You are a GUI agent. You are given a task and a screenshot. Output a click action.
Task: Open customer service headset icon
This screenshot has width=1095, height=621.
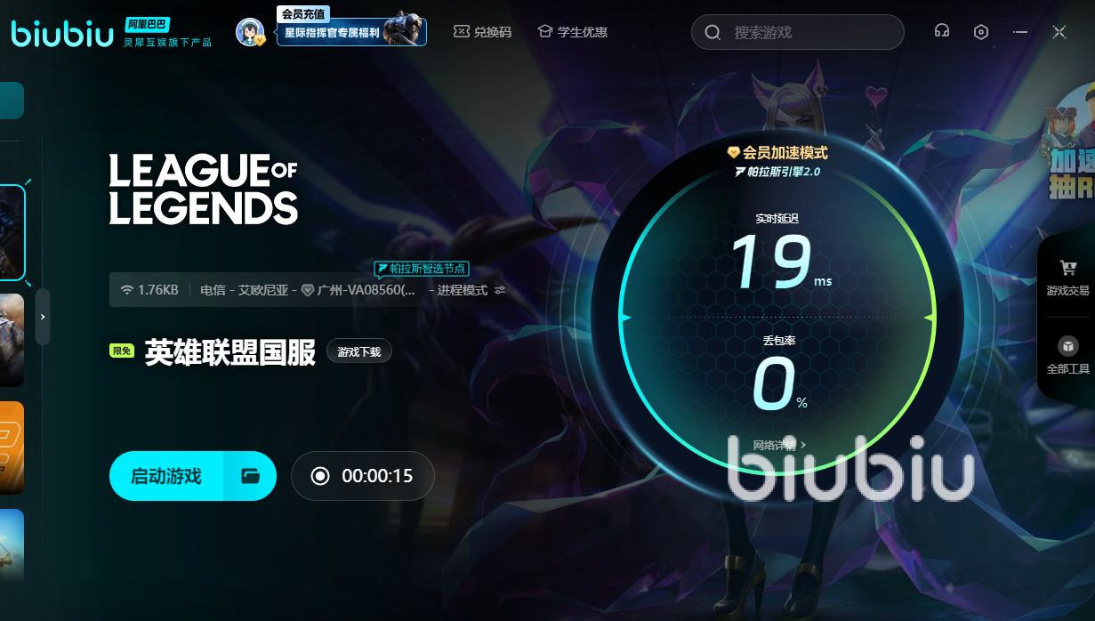tap(941, 32)
